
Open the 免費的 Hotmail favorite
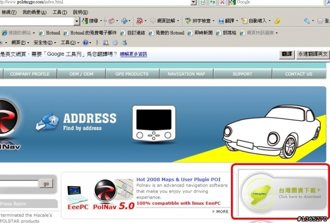(167, 33)
